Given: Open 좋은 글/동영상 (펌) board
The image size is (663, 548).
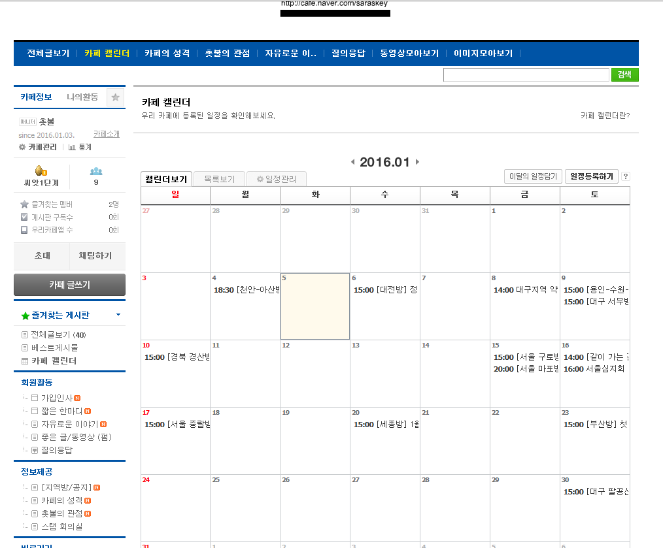Looking at the screenshot, I should (x=76, y=438).
